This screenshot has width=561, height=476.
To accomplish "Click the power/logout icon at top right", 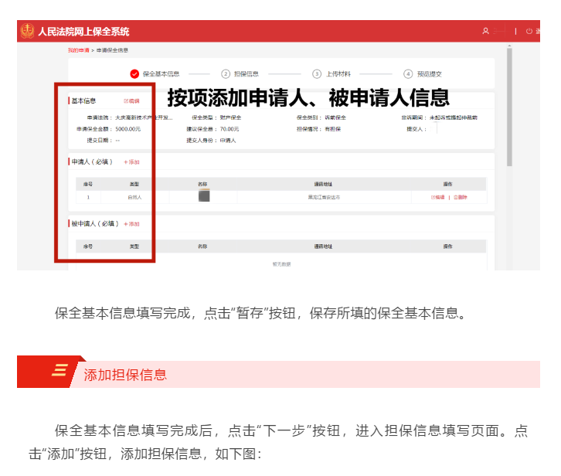I will click(x=529, y=32).
